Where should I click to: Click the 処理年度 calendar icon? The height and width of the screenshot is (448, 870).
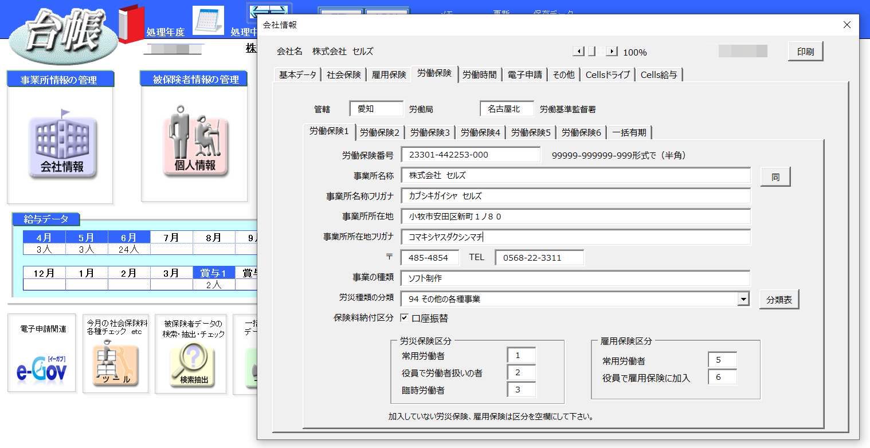(208, 21)
